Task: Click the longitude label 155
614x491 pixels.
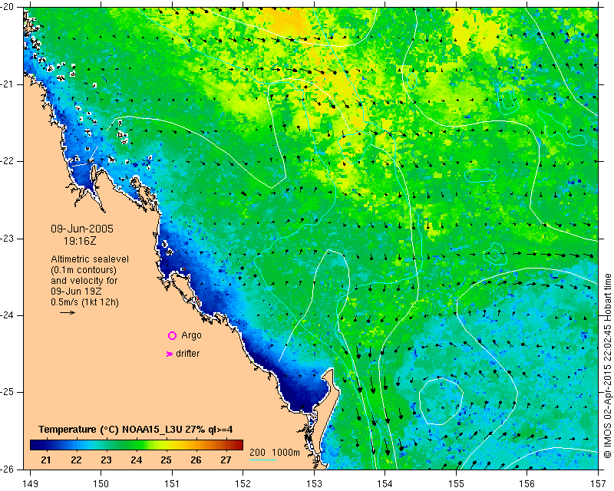Action: tap(456, 484)
